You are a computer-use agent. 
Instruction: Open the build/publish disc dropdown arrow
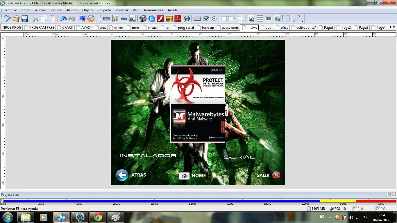97,21
